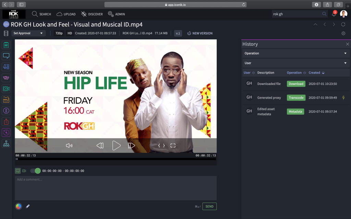Click the video timeline scrub bar
This screenshot has width=351, height=219.
(x=116, y=159)
